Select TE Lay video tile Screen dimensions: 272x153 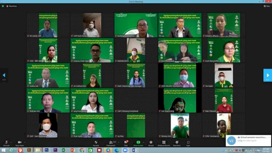180,25
